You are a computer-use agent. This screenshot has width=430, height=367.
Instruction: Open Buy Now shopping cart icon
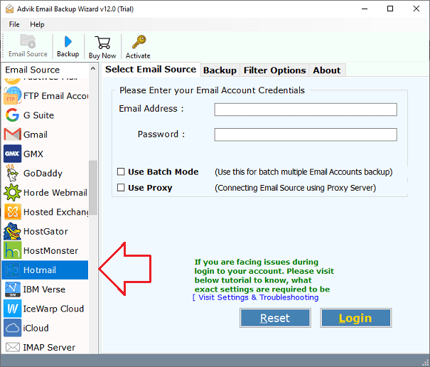coord(102,43)
